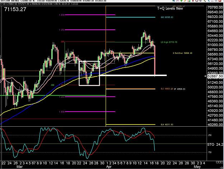Select the LR High 61710.70 level label
This screenshot has width=224, height=169.
click(x=169, y=42)
